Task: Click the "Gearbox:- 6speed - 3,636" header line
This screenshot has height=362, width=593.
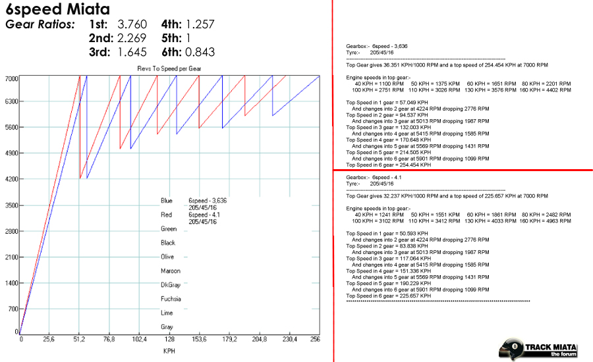Action: (377, 46)
